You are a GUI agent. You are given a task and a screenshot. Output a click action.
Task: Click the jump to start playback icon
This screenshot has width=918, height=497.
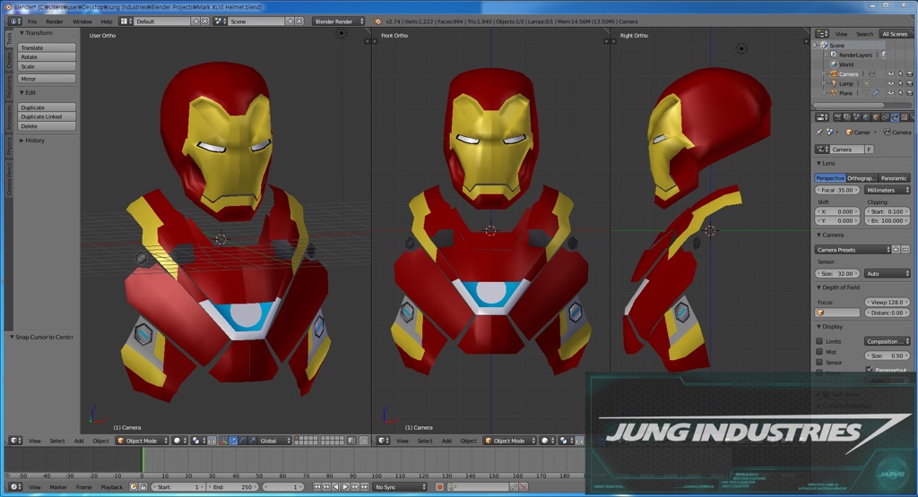(316, 487)
